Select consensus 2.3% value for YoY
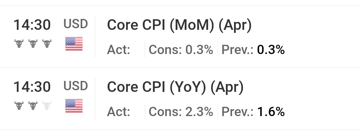The height and width of the screenshot is (135, 359). pyautogui.click(x=199, y=112)
